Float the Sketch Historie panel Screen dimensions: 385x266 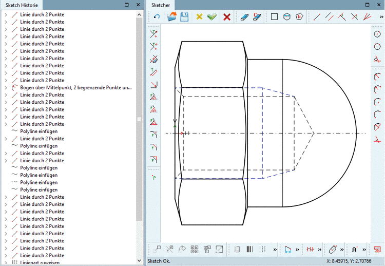[x=127, y=5]
